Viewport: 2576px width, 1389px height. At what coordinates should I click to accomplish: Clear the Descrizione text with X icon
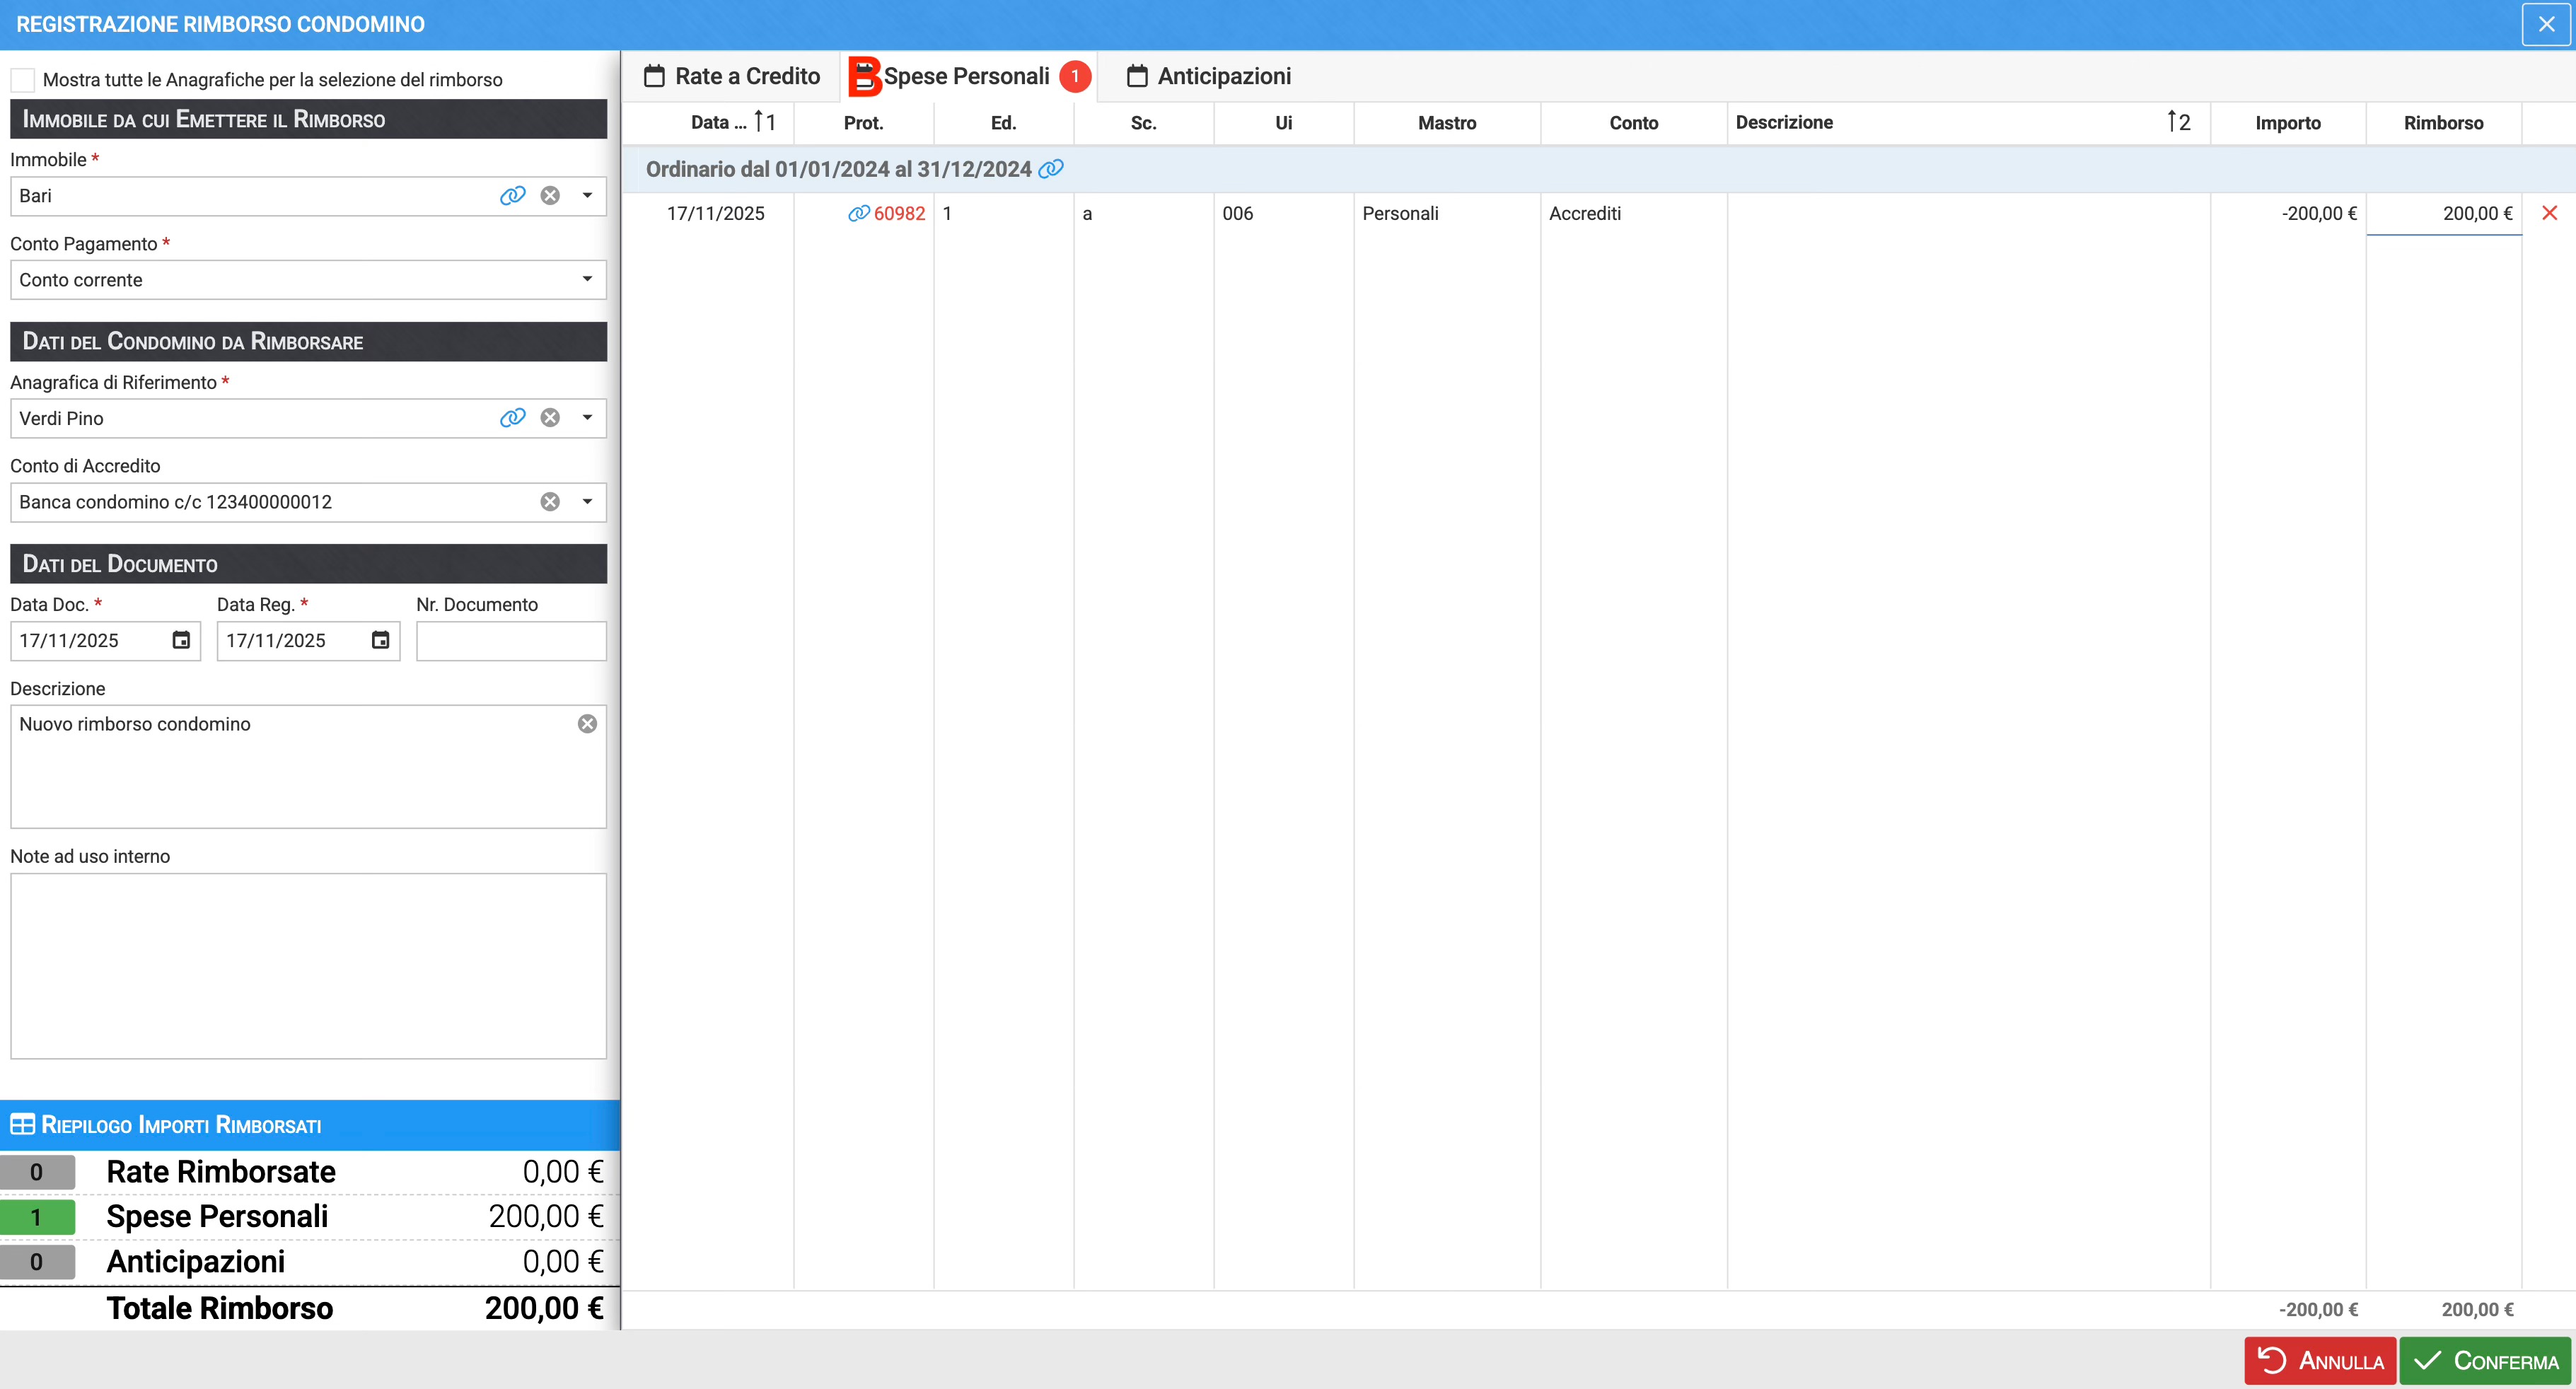(x=587, y=724)
